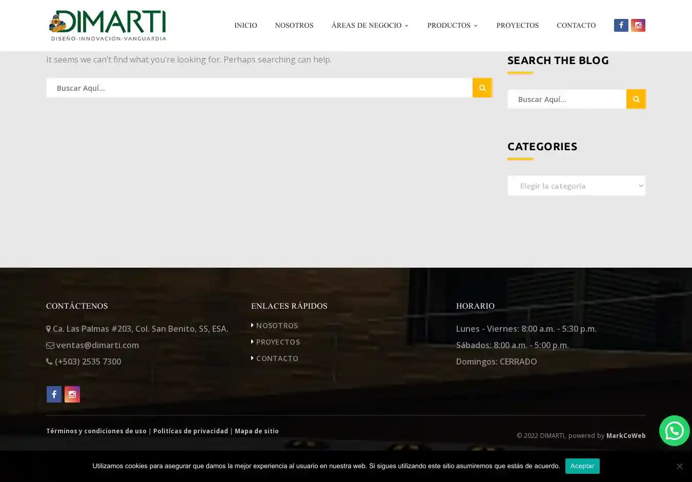Open the WhatsApp chat bubble
Viewport: 692px width, 482px height.
(674, 431)
